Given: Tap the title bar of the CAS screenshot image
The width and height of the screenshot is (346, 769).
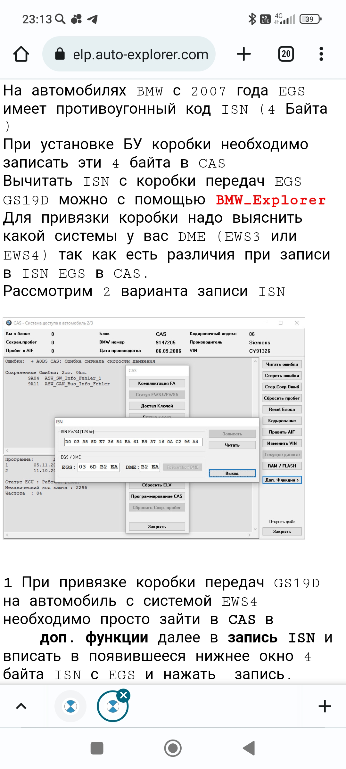Looking at the screenshot, I should click(128, 323).
